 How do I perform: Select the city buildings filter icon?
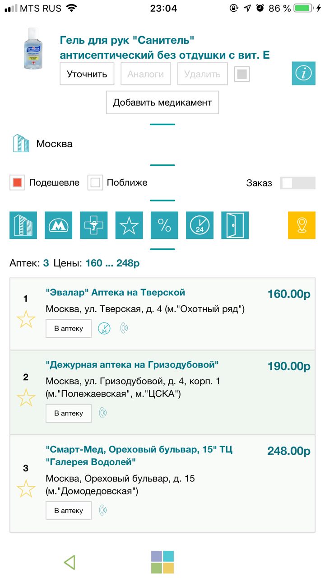pyautogui.click(x=23, y=225)
